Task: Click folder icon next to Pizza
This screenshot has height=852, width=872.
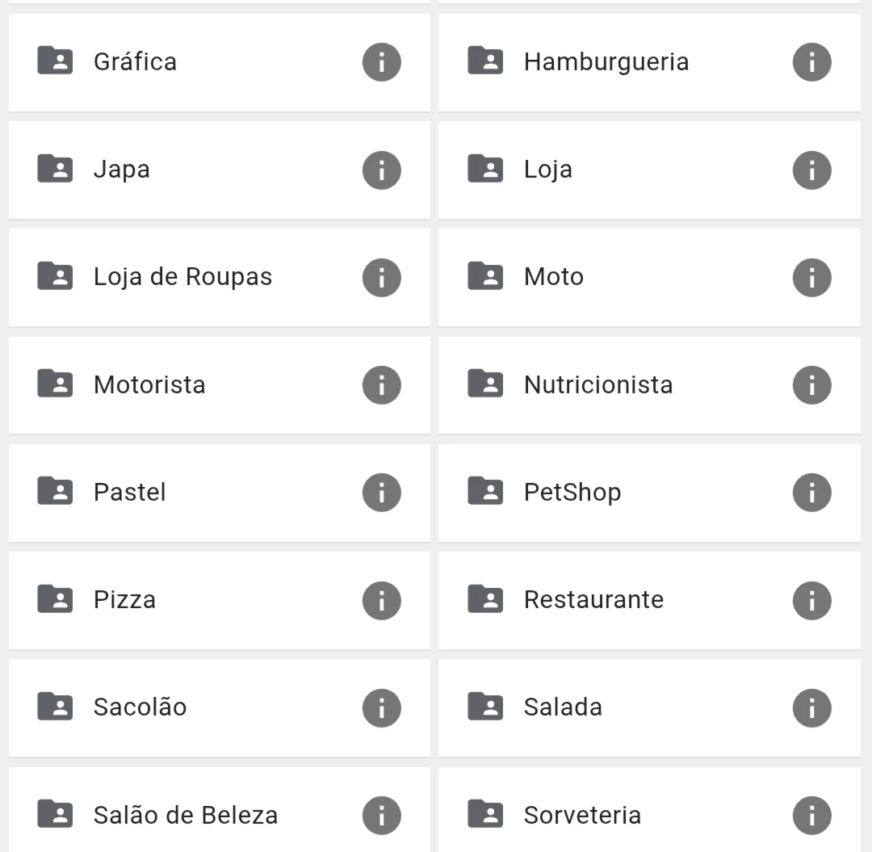Action: point(55,599)
